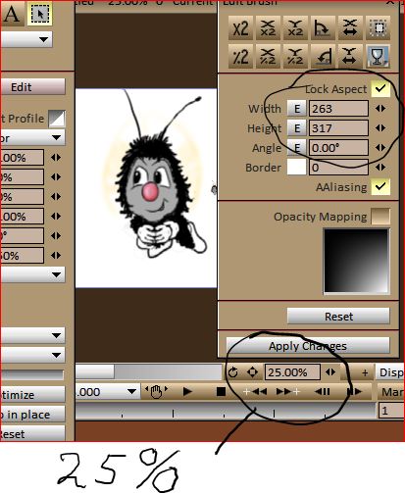The image size is (405, 493).
Task: Click the stepper beside the 60% field
Action: tap(56, 255)
